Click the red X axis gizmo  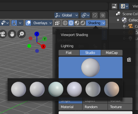pyautogui.click(x=43, y=46)
